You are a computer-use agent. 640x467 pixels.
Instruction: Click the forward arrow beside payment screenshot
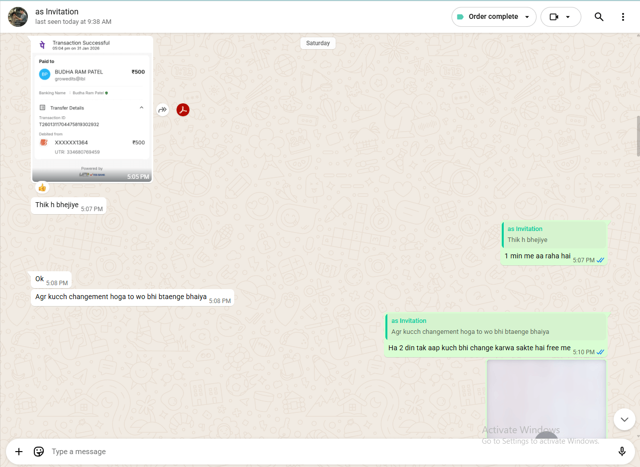tap(163, 110)
